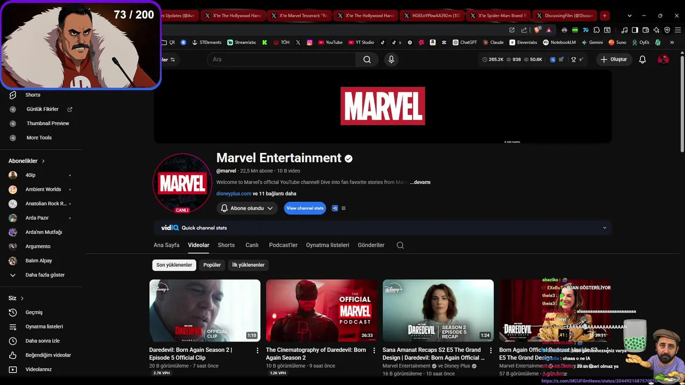Open Brave Rewards triangle icon
This screenshot has width=685, height=385.
pos(549,30)
